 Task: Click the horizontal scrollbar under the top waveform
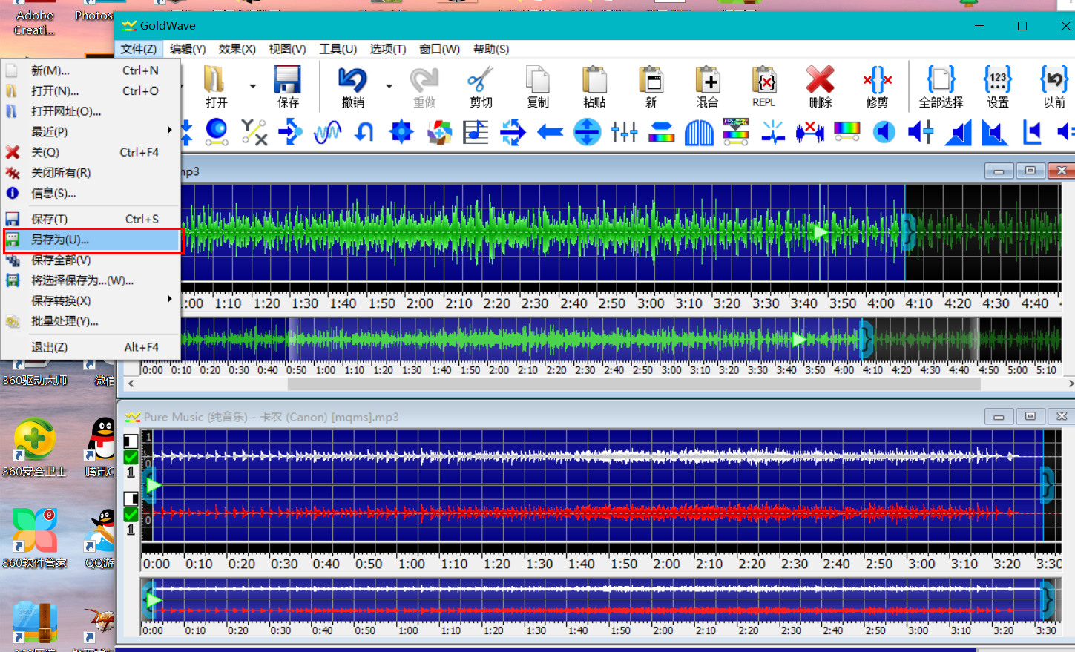click(x=633, y=383)
